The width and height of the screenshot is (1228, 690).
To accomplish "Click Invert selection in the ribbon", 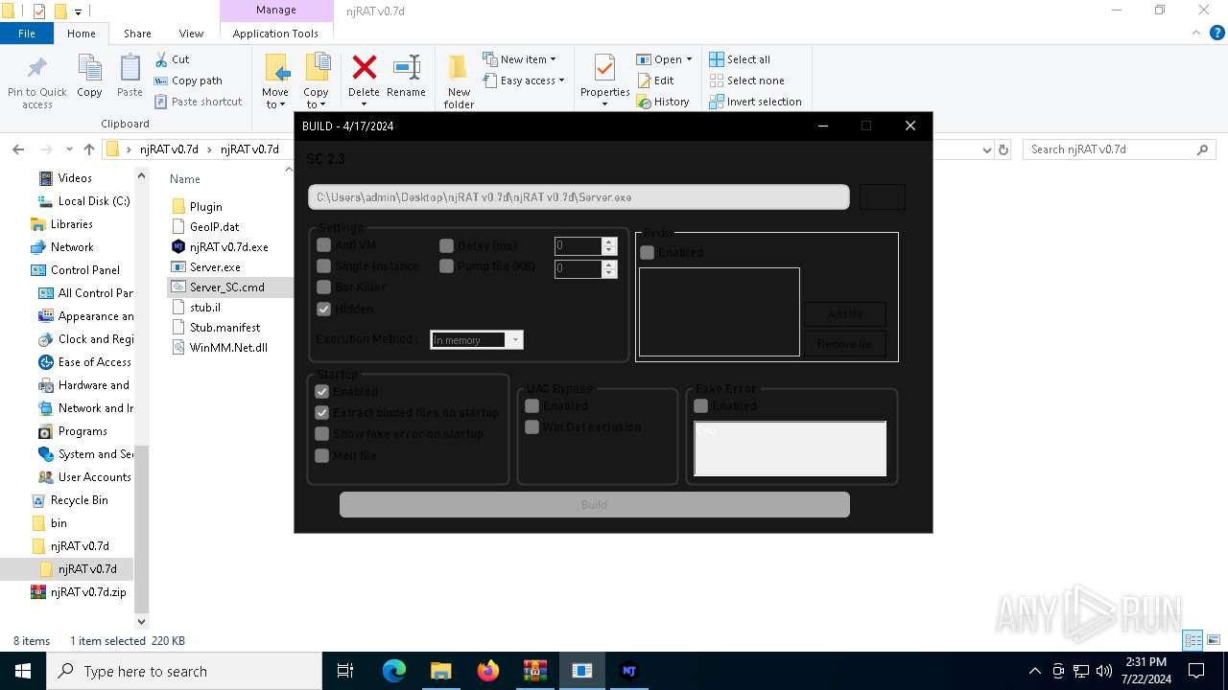I will (x=755, y=102).
